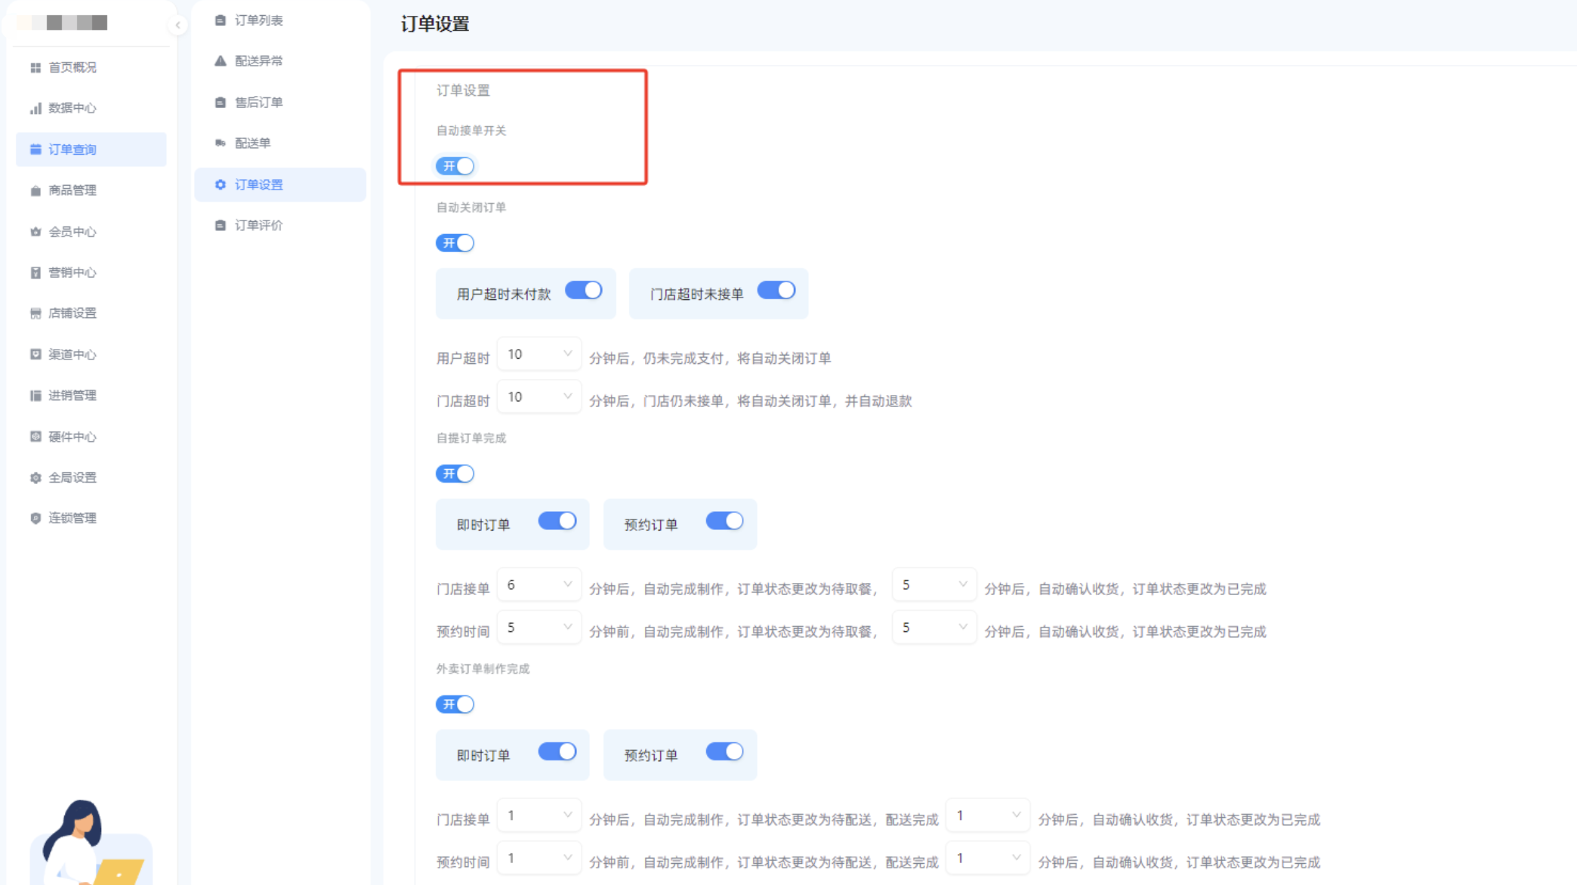This screenshot has width=1577, height=885.
Task: Open 预约时间 dropdown under 外卖订单制作完成
Action: [539, 859]
